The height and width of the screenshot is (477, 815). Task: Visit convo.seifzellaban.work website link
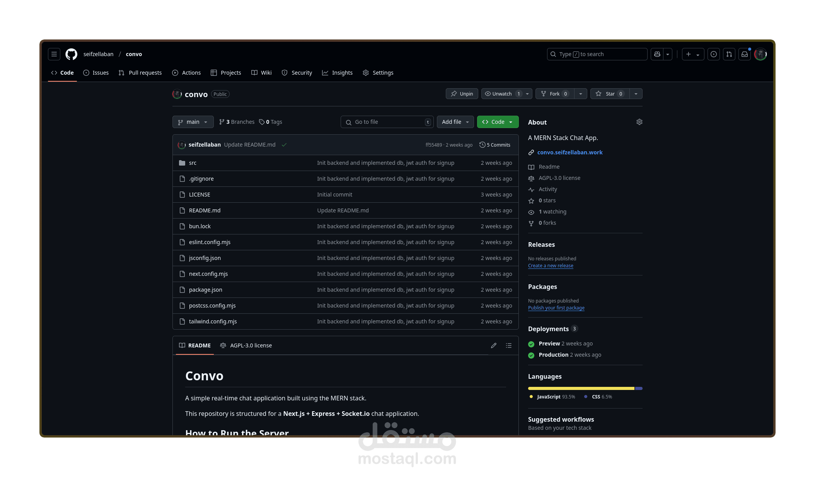[x=570, y=152]
